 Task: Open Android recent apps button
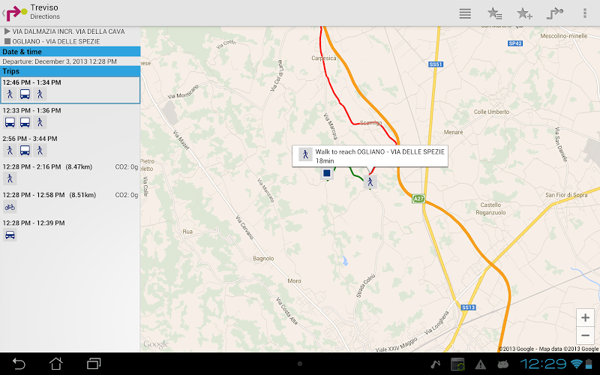(94, 364)
